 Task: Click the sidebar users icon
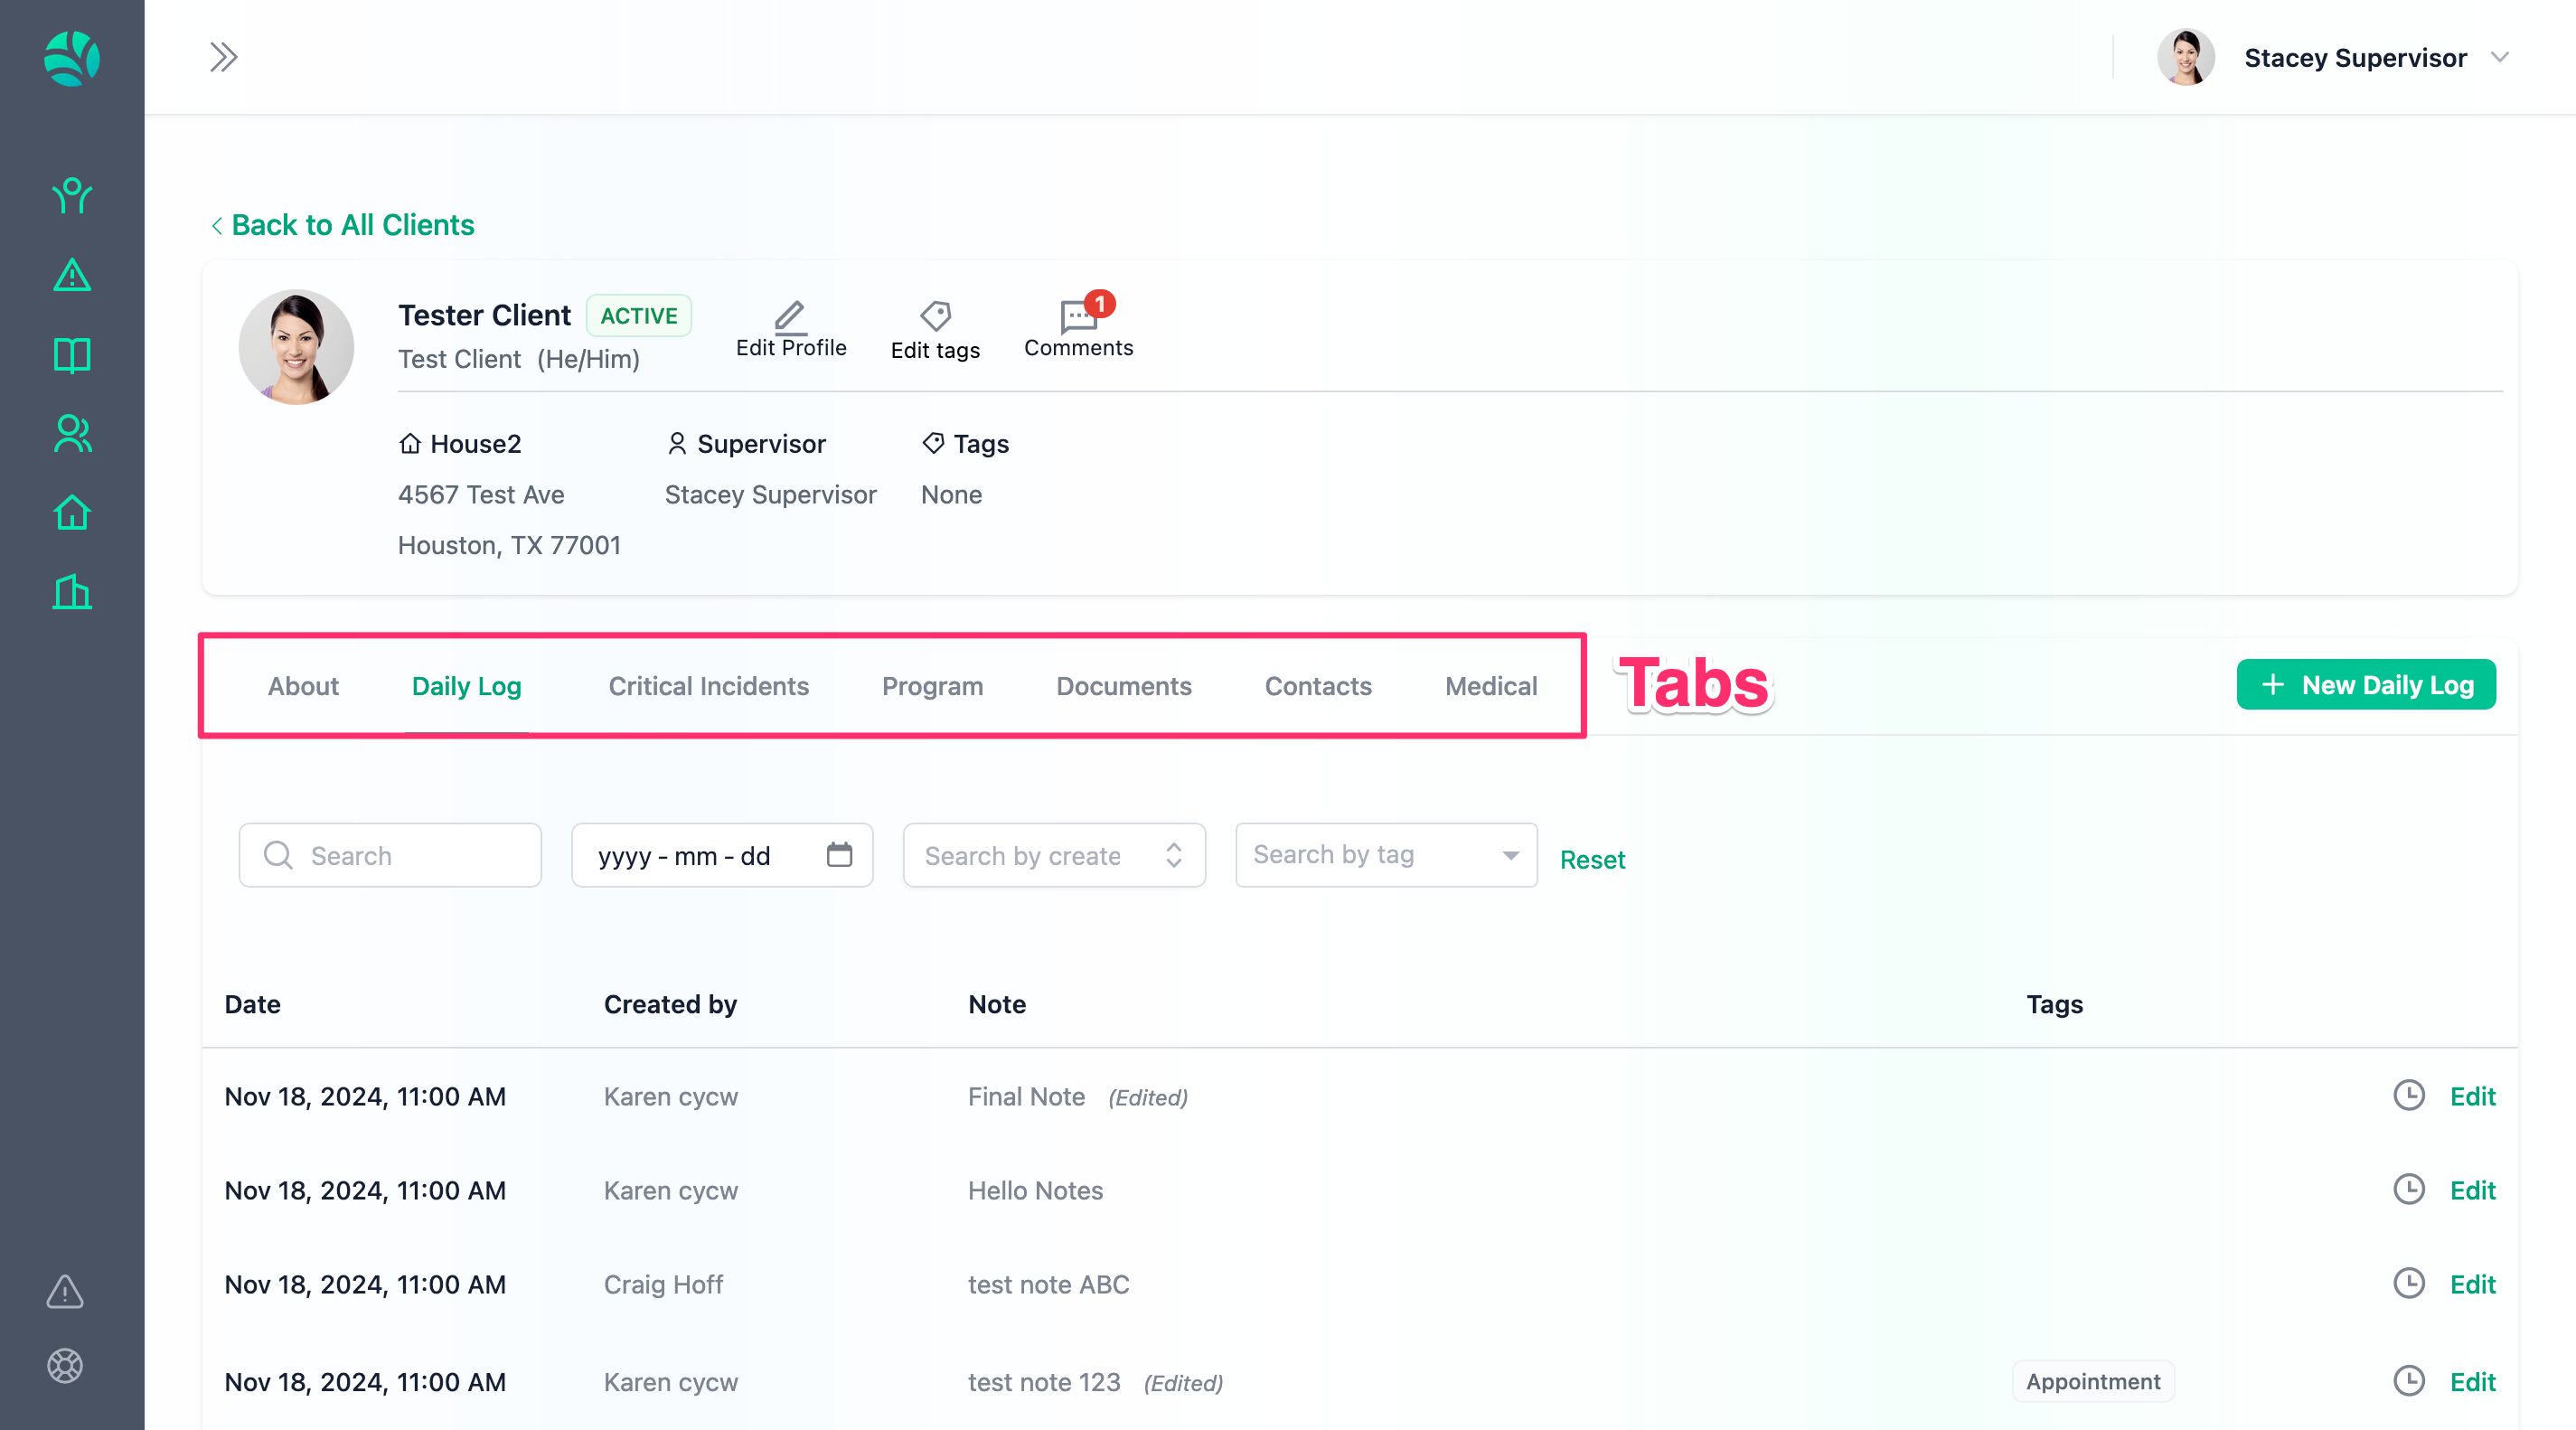pyautogui.click(x=72, y=434)
